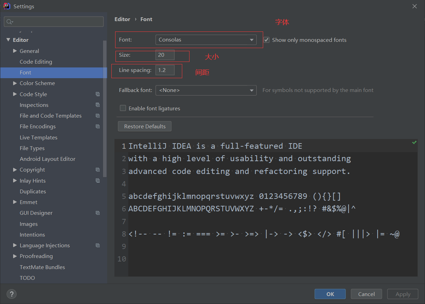Screen dimensions: 425x304
Task: Open the Fallback font dropdown
Action: pyautogui.click(x=206, y=90)
